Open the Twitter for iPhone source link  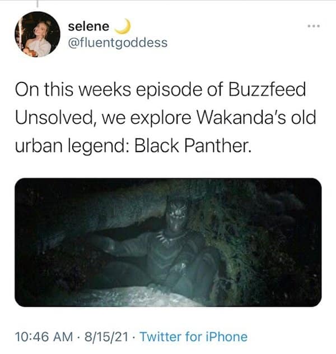[x=194, y=337]
